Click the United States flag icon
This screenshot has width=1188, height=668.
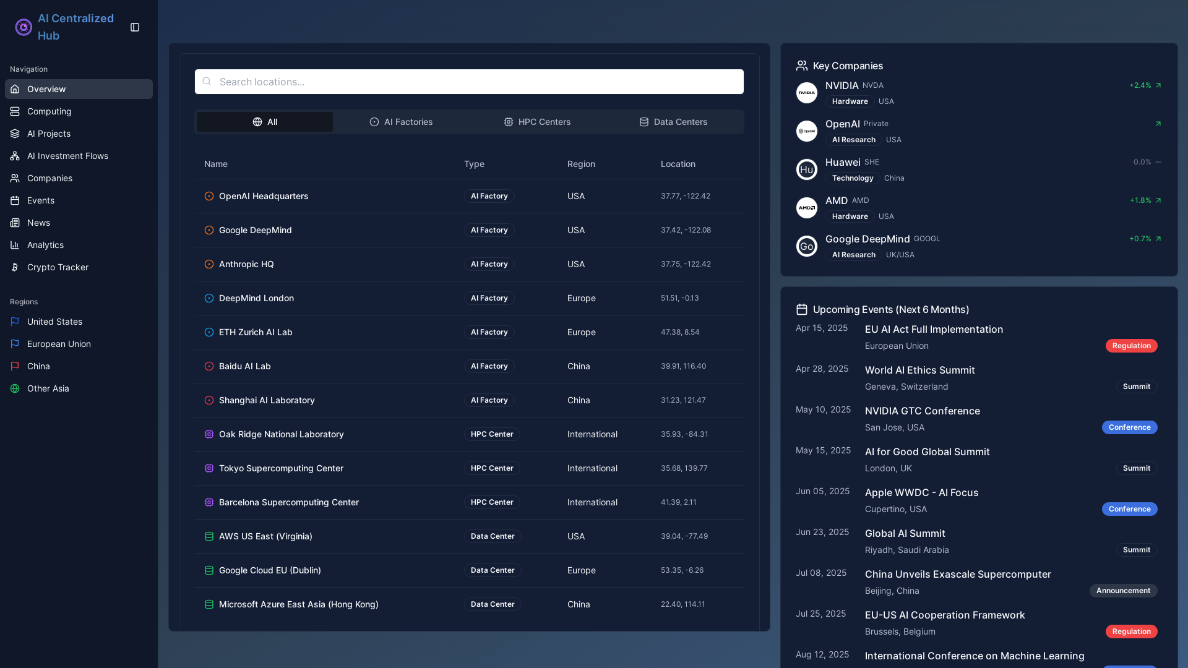coord(15,322)
